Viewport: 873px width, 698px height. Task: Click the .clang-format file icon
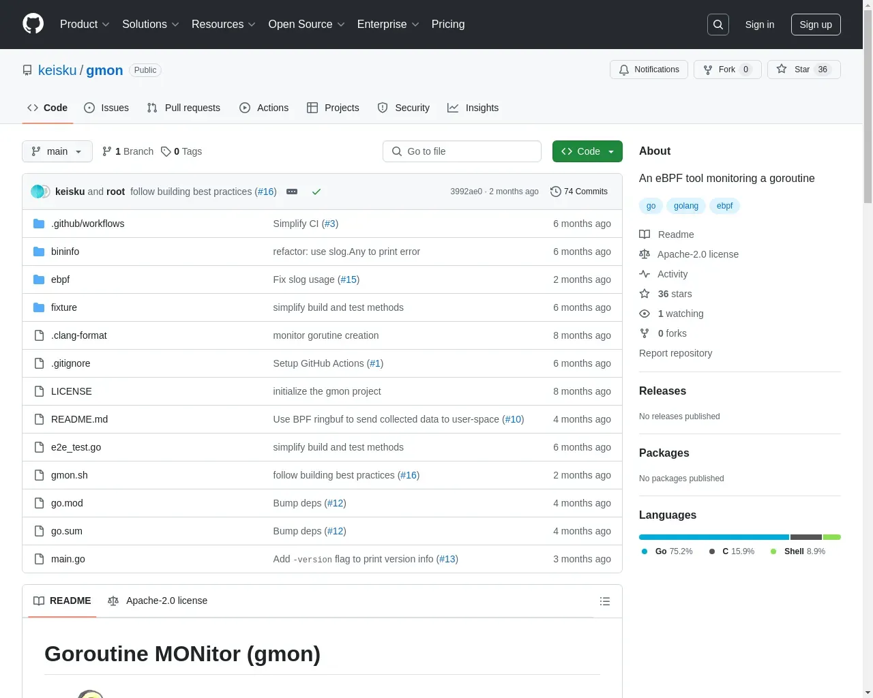[x=39, y=335]
